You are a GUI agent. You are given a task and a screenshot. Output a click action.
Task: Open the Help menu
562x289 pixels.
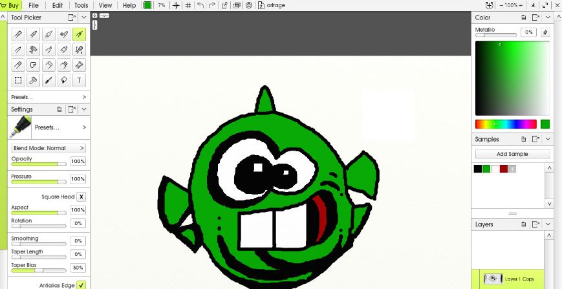tap(129, 5)
